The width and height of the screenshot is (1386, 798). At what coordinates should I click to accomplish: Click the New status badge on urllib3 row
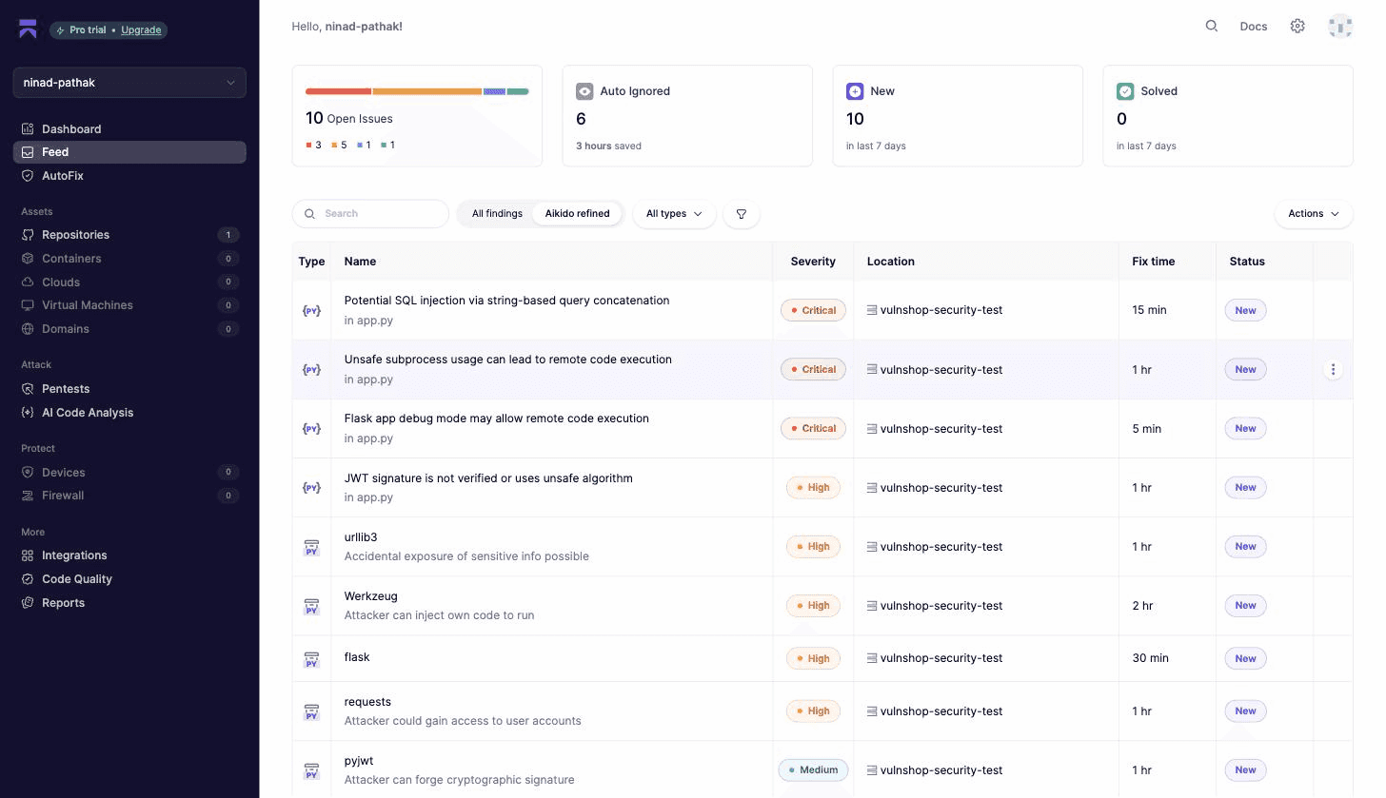[x=1245, y=547]
